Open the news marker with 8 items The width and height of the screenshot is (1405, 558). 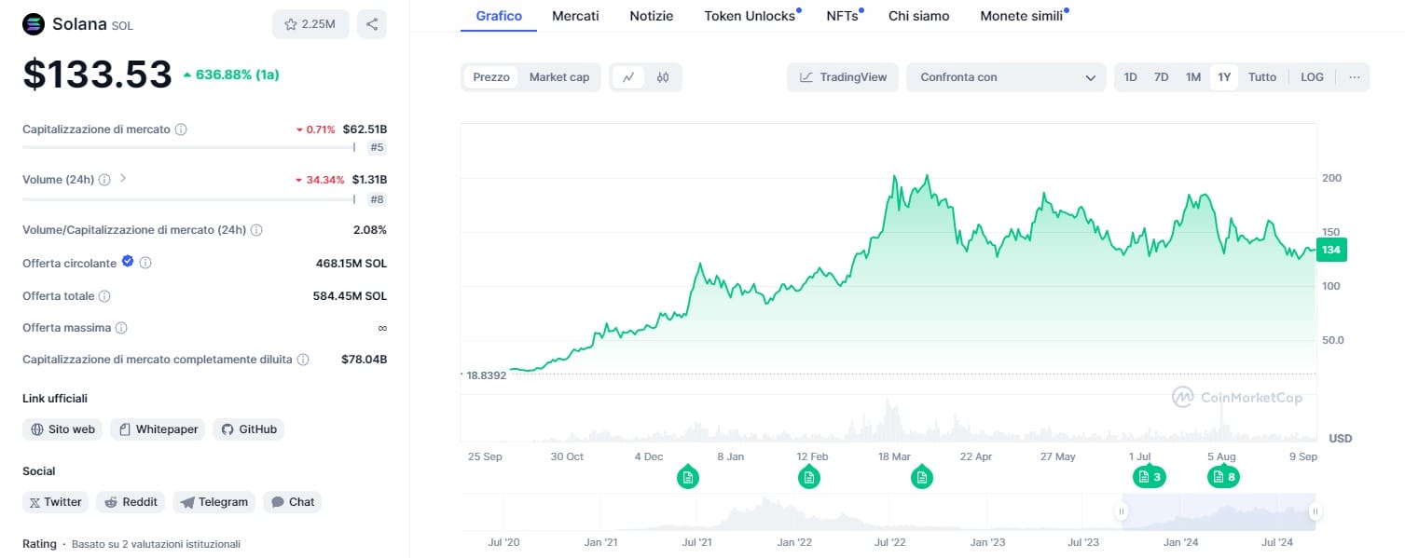click(1223, 477)
